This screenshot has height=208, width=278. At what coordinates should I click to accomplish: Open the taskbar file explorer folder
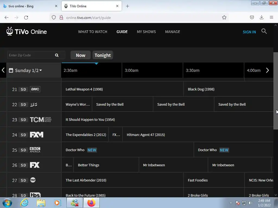(41, 203)
